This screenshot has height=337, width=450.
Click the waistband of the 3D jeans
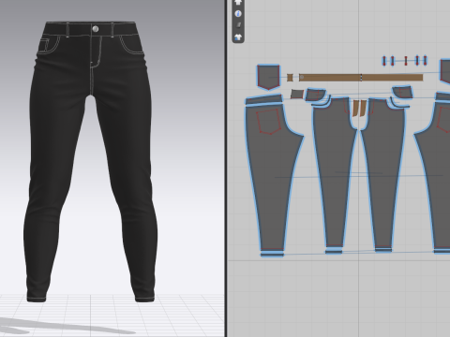pos(91,29)
